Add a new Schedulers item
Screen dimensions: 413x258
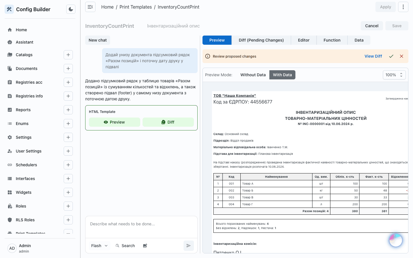(68, 165)
